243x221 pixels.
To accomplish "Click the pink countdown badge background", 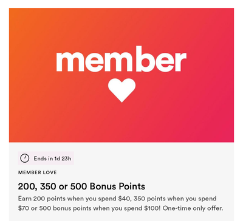I will pos(46,158).
